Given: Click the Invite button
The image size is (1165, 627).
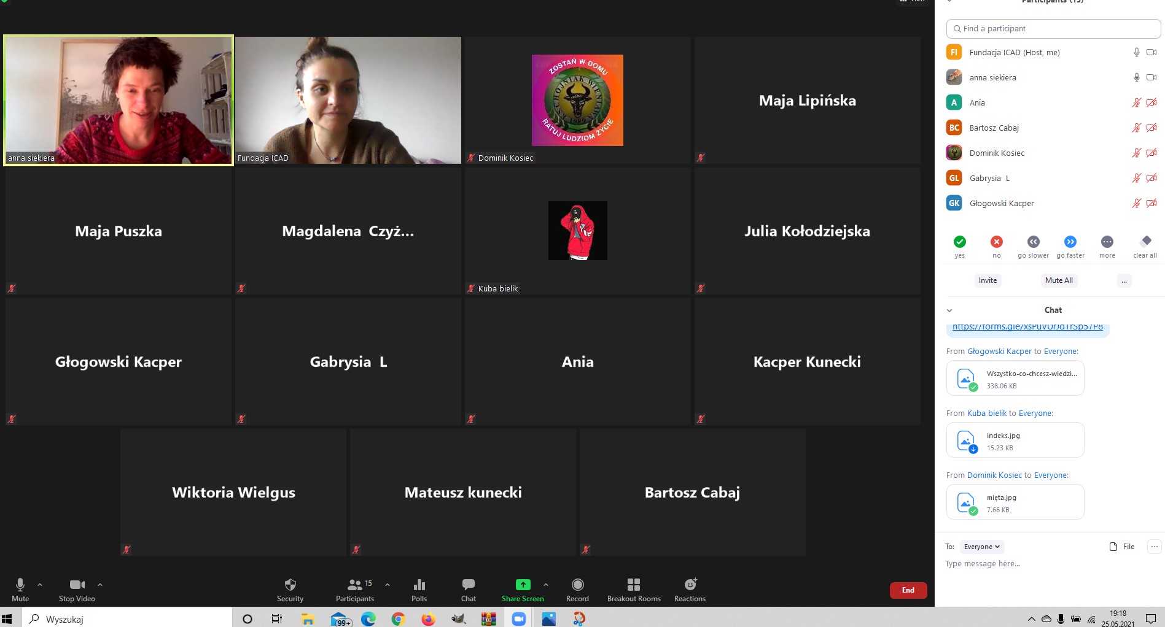Looking at the screenshot, I should click(x=988, y=280).
